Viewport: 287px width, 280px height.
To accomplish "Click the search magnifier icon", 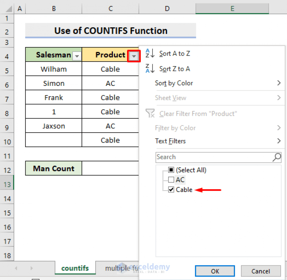I will pyautogui.click(x=277, y=157).
